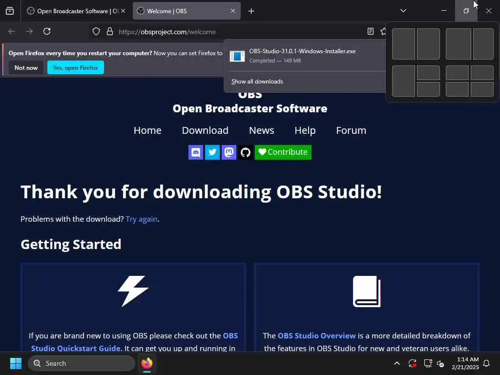Image resolution: width=500 pixels, height=375 pixels.
Task: Open the OBS Studio Overview link
Action: (x=316, y=336)
